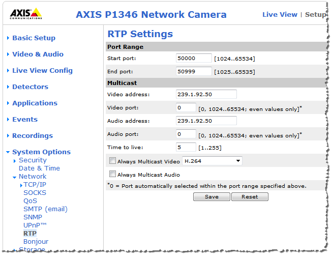
Task: Open Events menu
Action: (x=25, y=120)
